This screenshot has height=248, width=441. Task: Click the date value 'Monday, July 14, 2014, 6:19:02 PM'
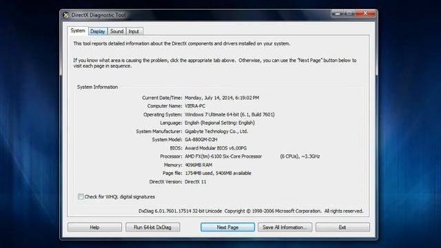pos(222,98)
